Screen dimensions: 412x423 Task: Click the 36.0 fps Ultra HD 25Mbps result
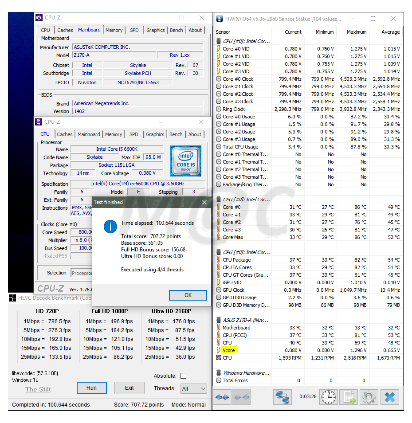pos(185,356)
